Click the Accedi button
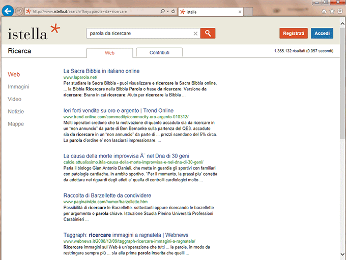346x260 pixels. tap(322, 33)
